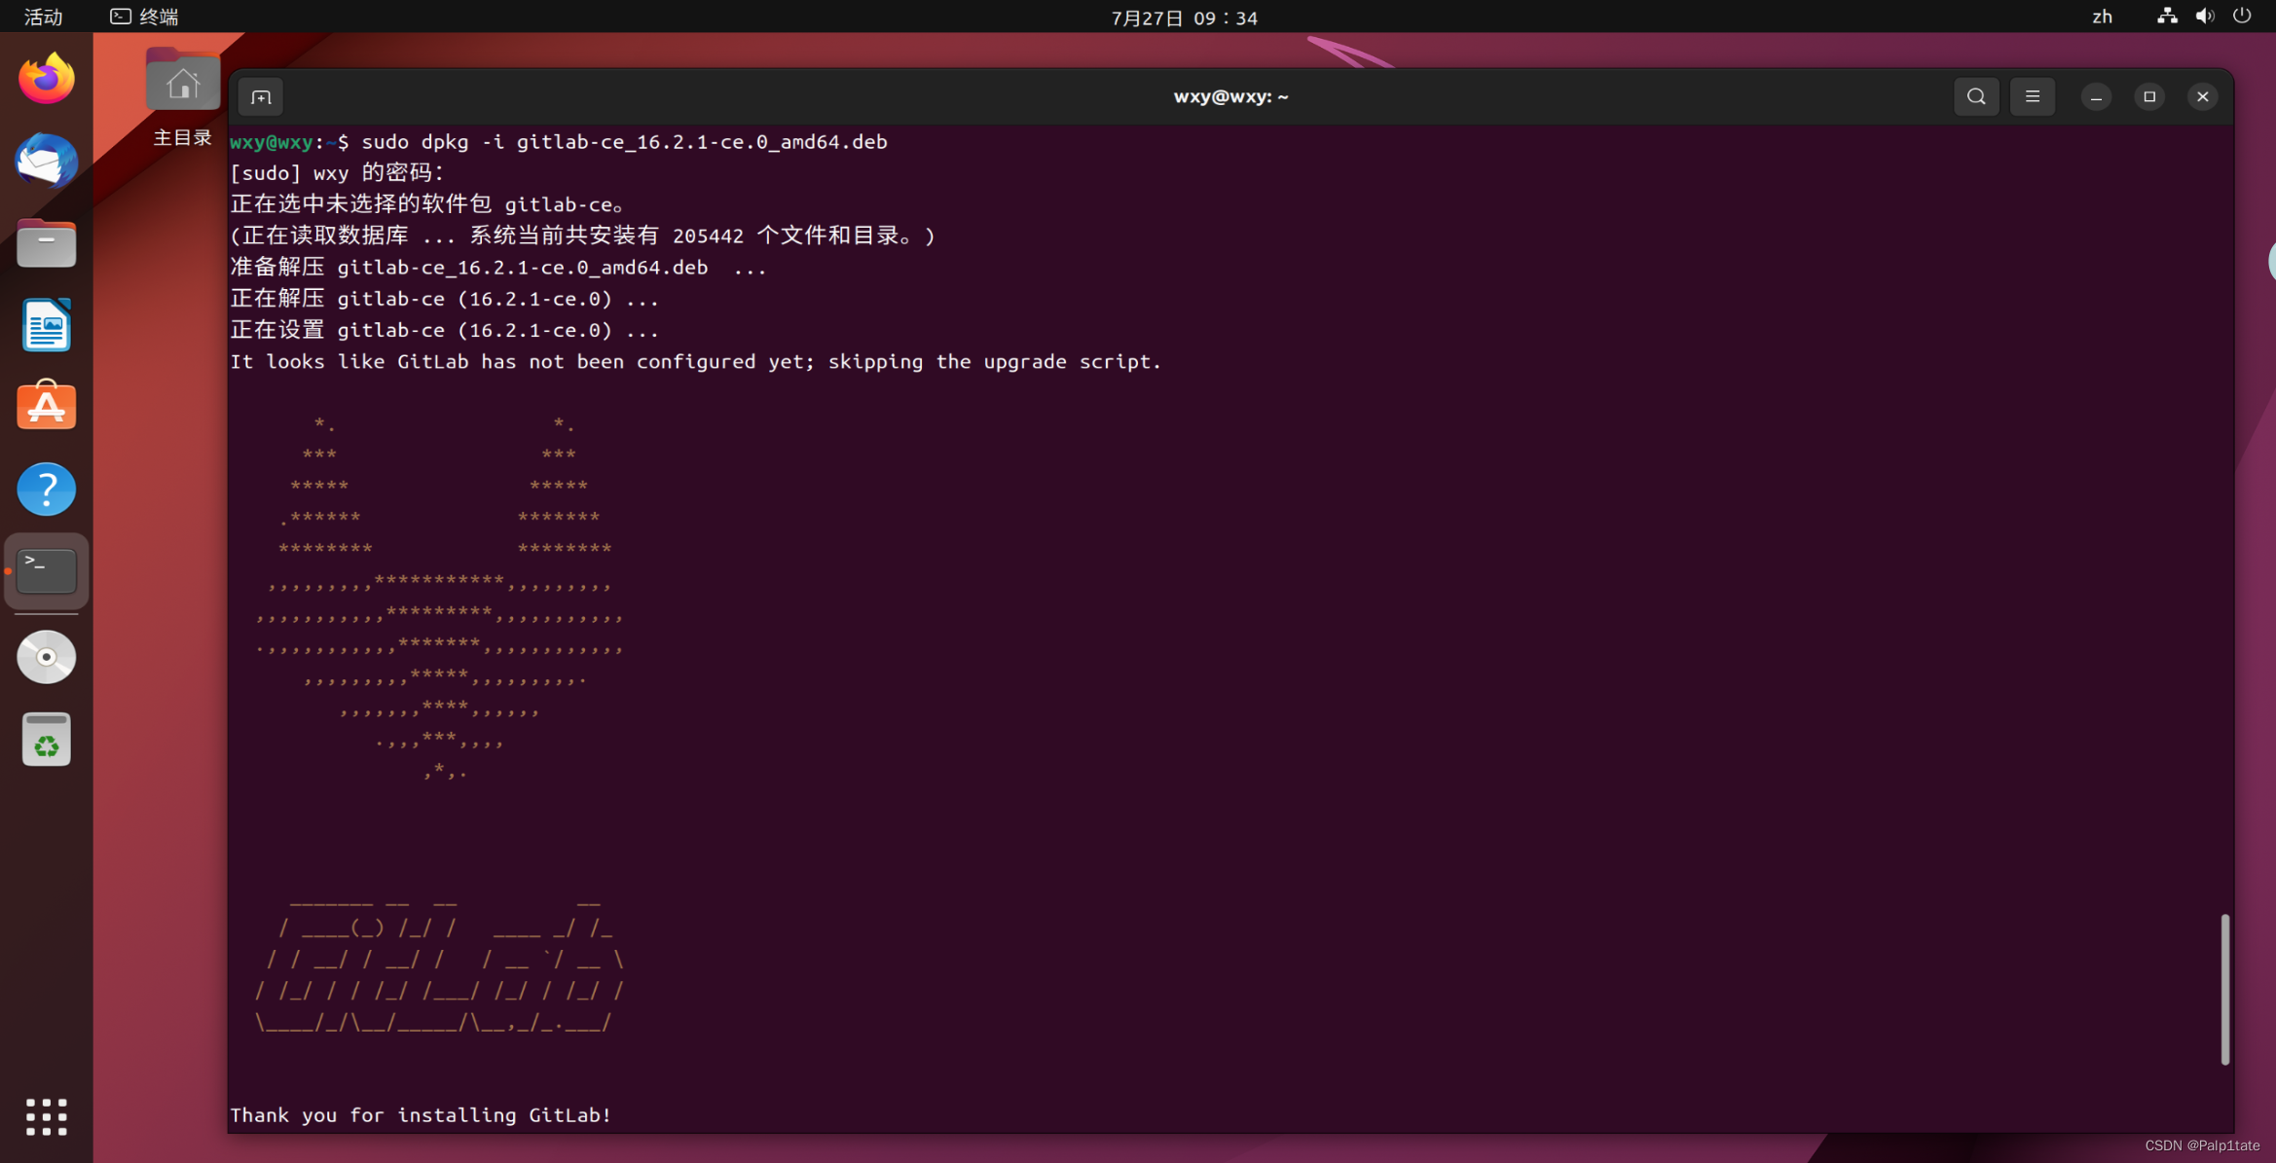The width and height of the screenshot is (2276, 1163).
Task: Click the sudo dpkg command line
Action: pos(559,142)
